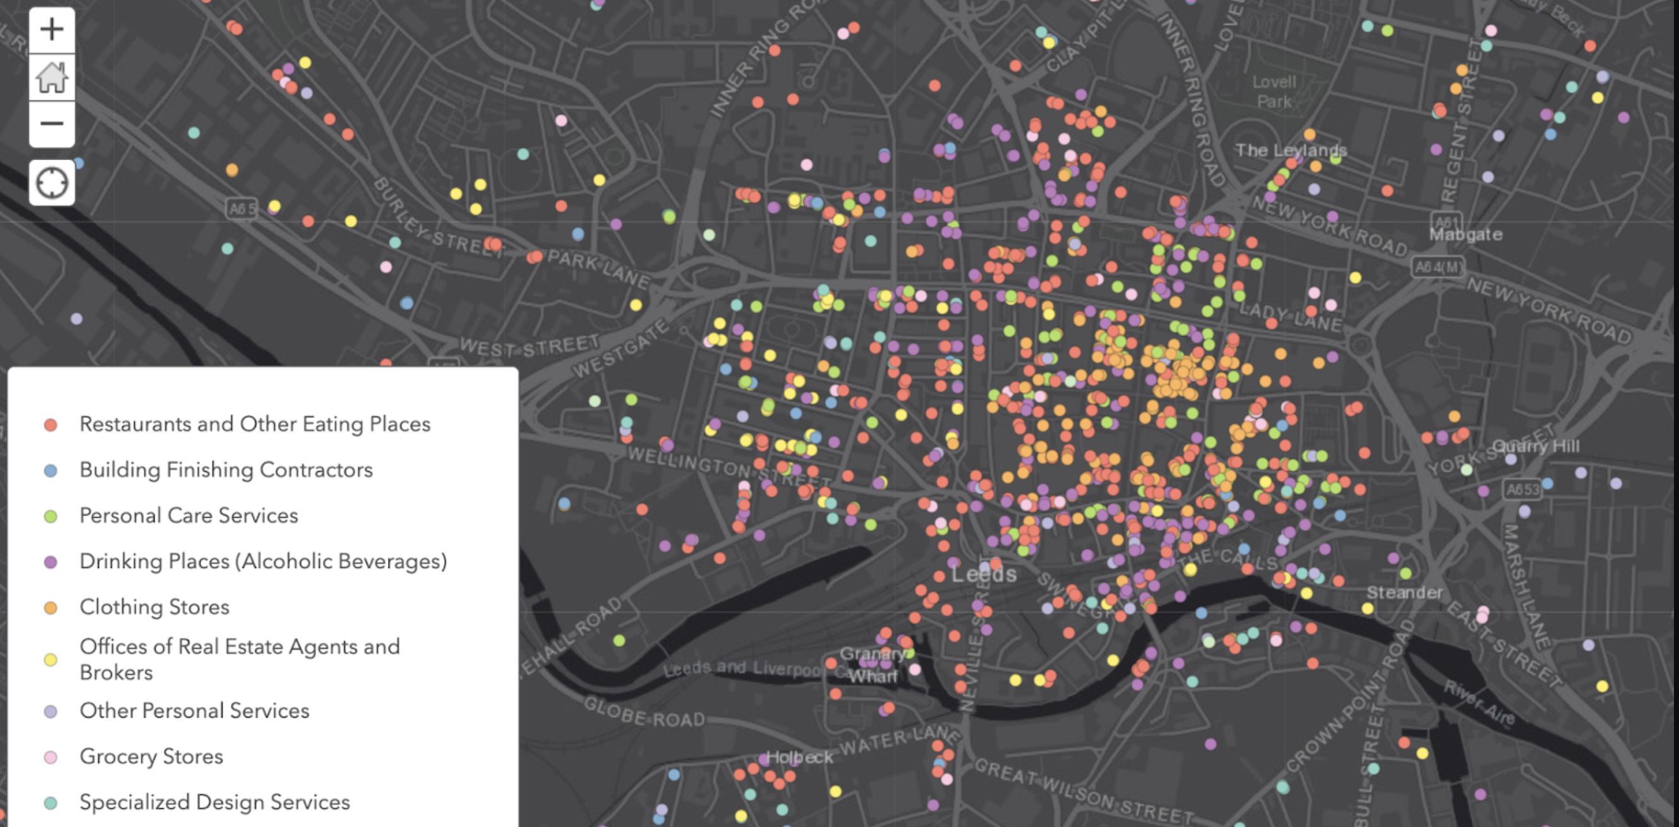
Task: Click 'The Leylands' map label
Action: click(x=1291, y=151)
